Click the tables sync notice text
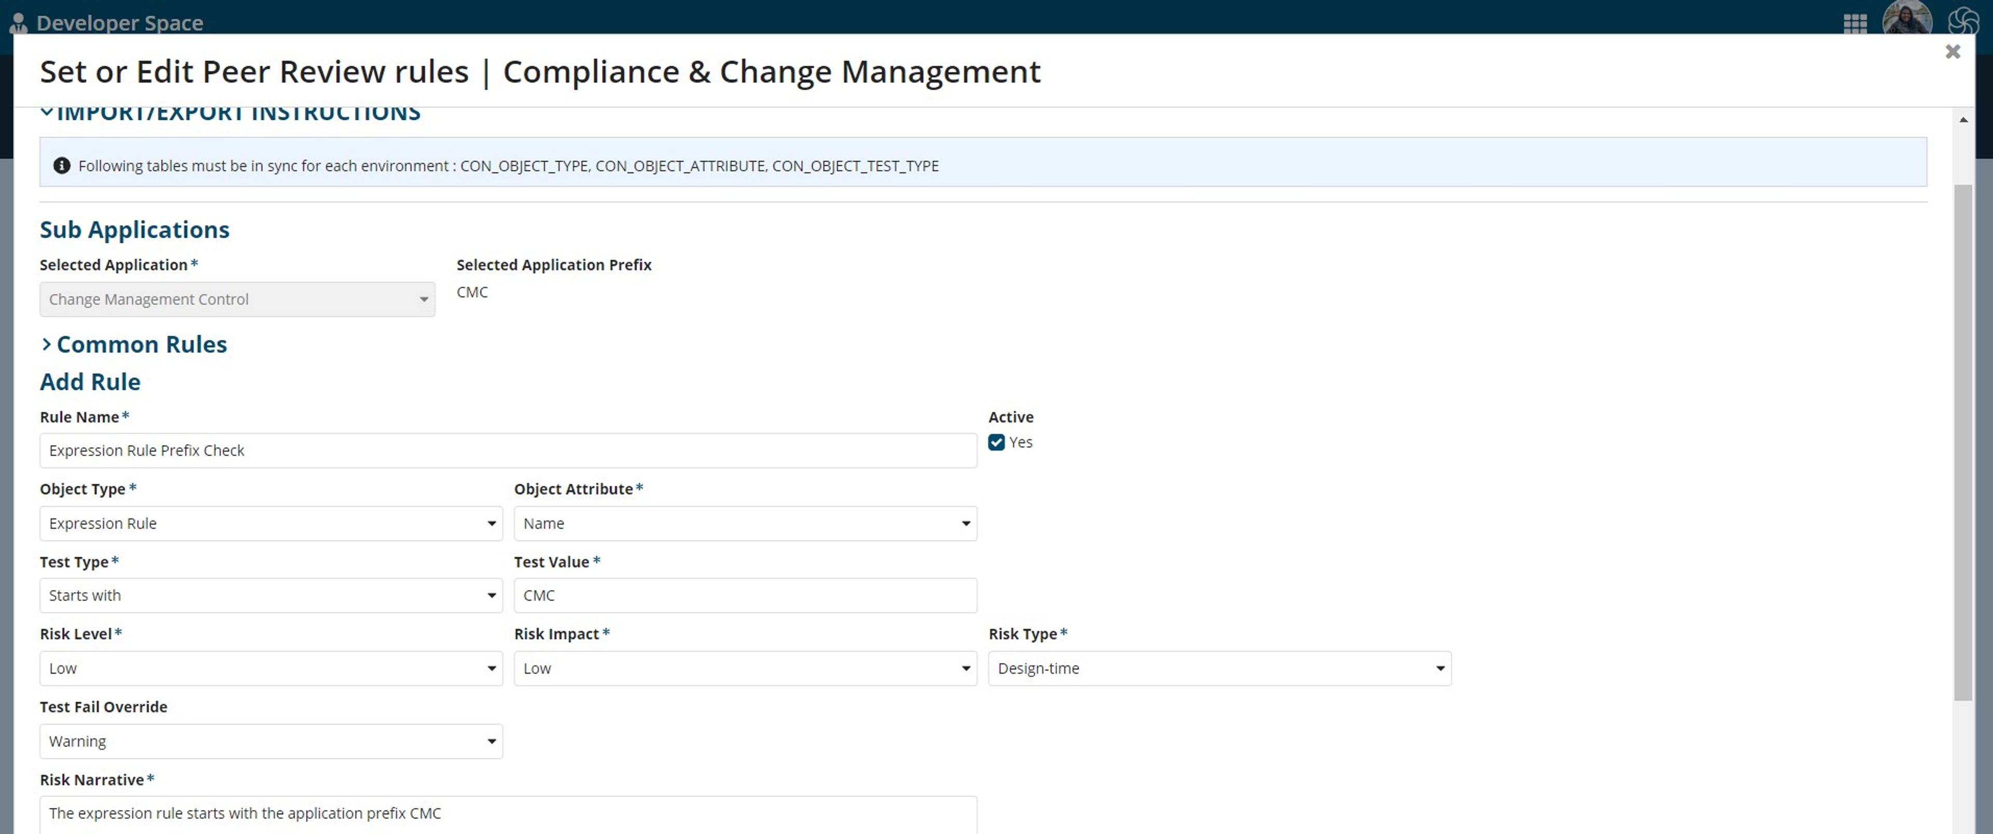The width and height of the screenshot is (1993, 834). (x=508, y=166)
